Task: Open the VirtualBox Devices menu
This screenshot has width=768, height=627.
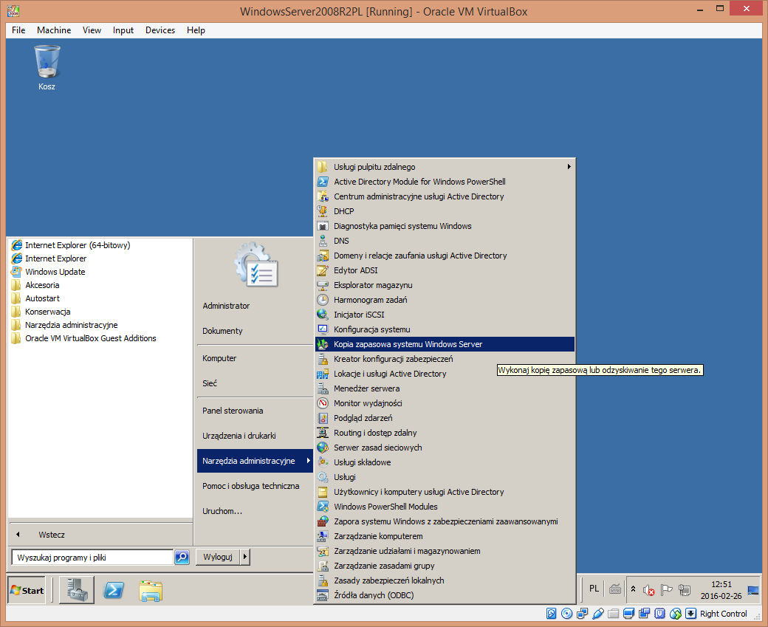Action: tap(160, 30)
